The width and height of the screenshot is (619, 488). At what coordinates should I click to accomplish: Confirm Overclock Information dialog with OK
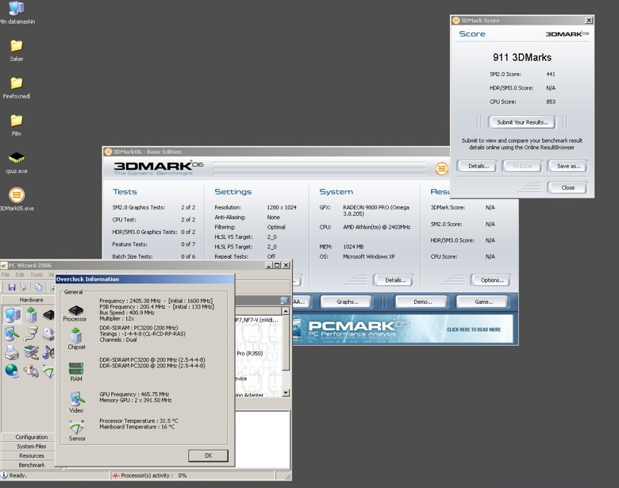click(208, 455)
